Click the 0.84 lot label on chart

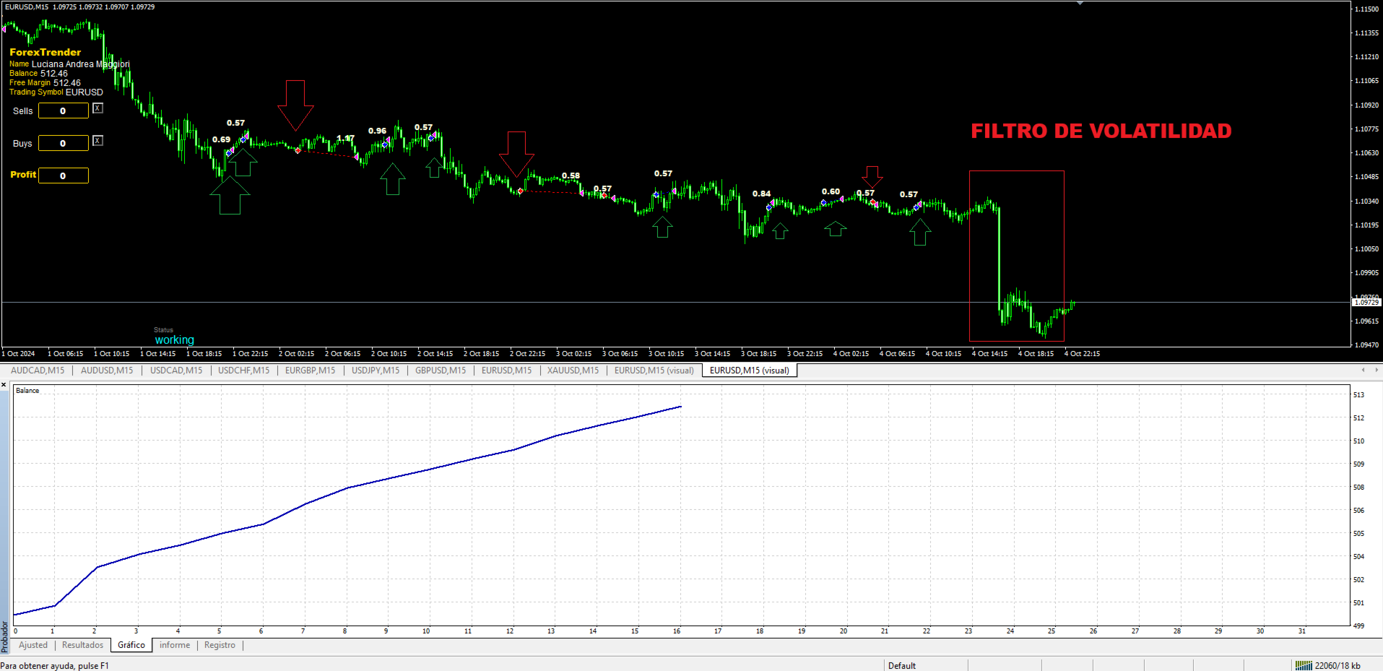tap(762, 194)
